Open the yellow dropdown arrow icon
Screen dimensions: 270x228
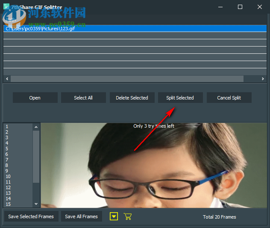114,216
